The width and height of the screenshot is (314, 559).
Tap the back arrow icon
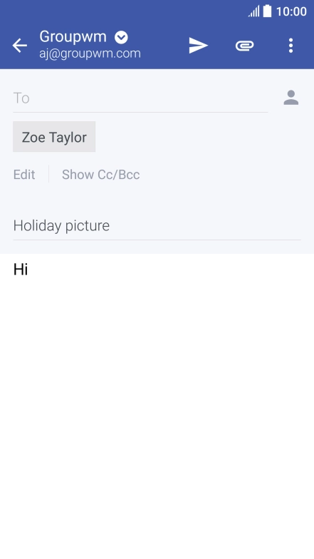click(x=20, y=46)
